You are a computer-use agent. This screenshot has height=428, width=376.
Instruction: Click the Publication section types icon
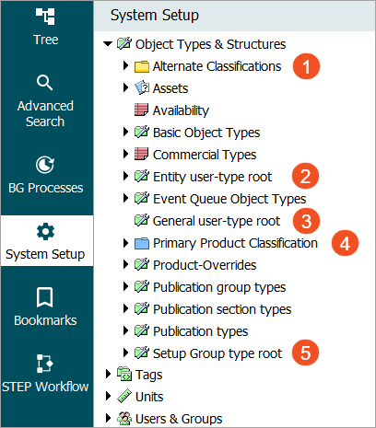tap(142, 309)
